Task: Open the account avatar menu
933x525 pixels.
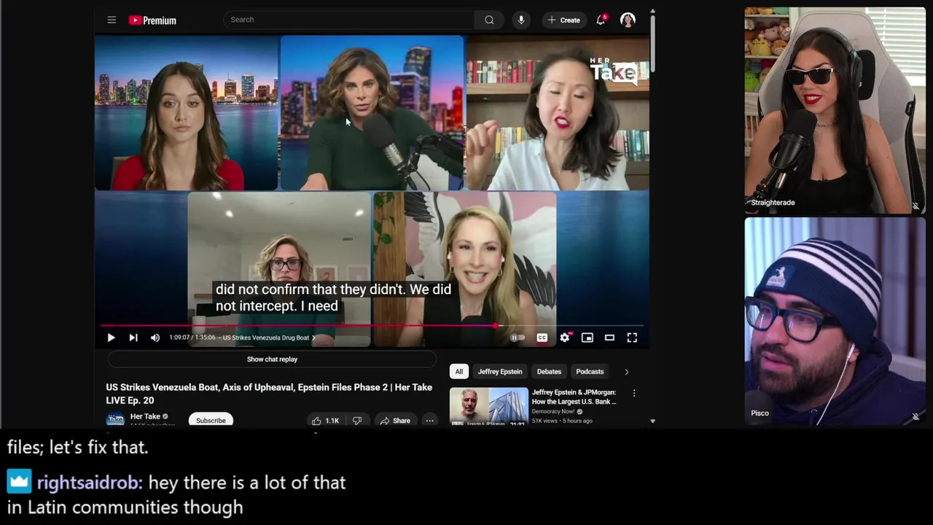Action: [x=628, y=20]
